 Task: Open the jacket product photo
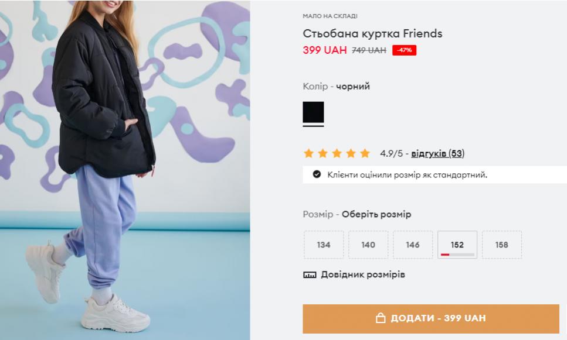coord(125,170)
